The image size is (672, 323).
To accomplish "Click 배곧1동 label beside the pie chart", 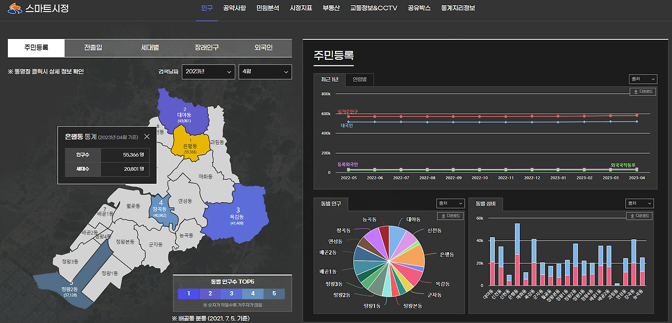I will point(328,272).
